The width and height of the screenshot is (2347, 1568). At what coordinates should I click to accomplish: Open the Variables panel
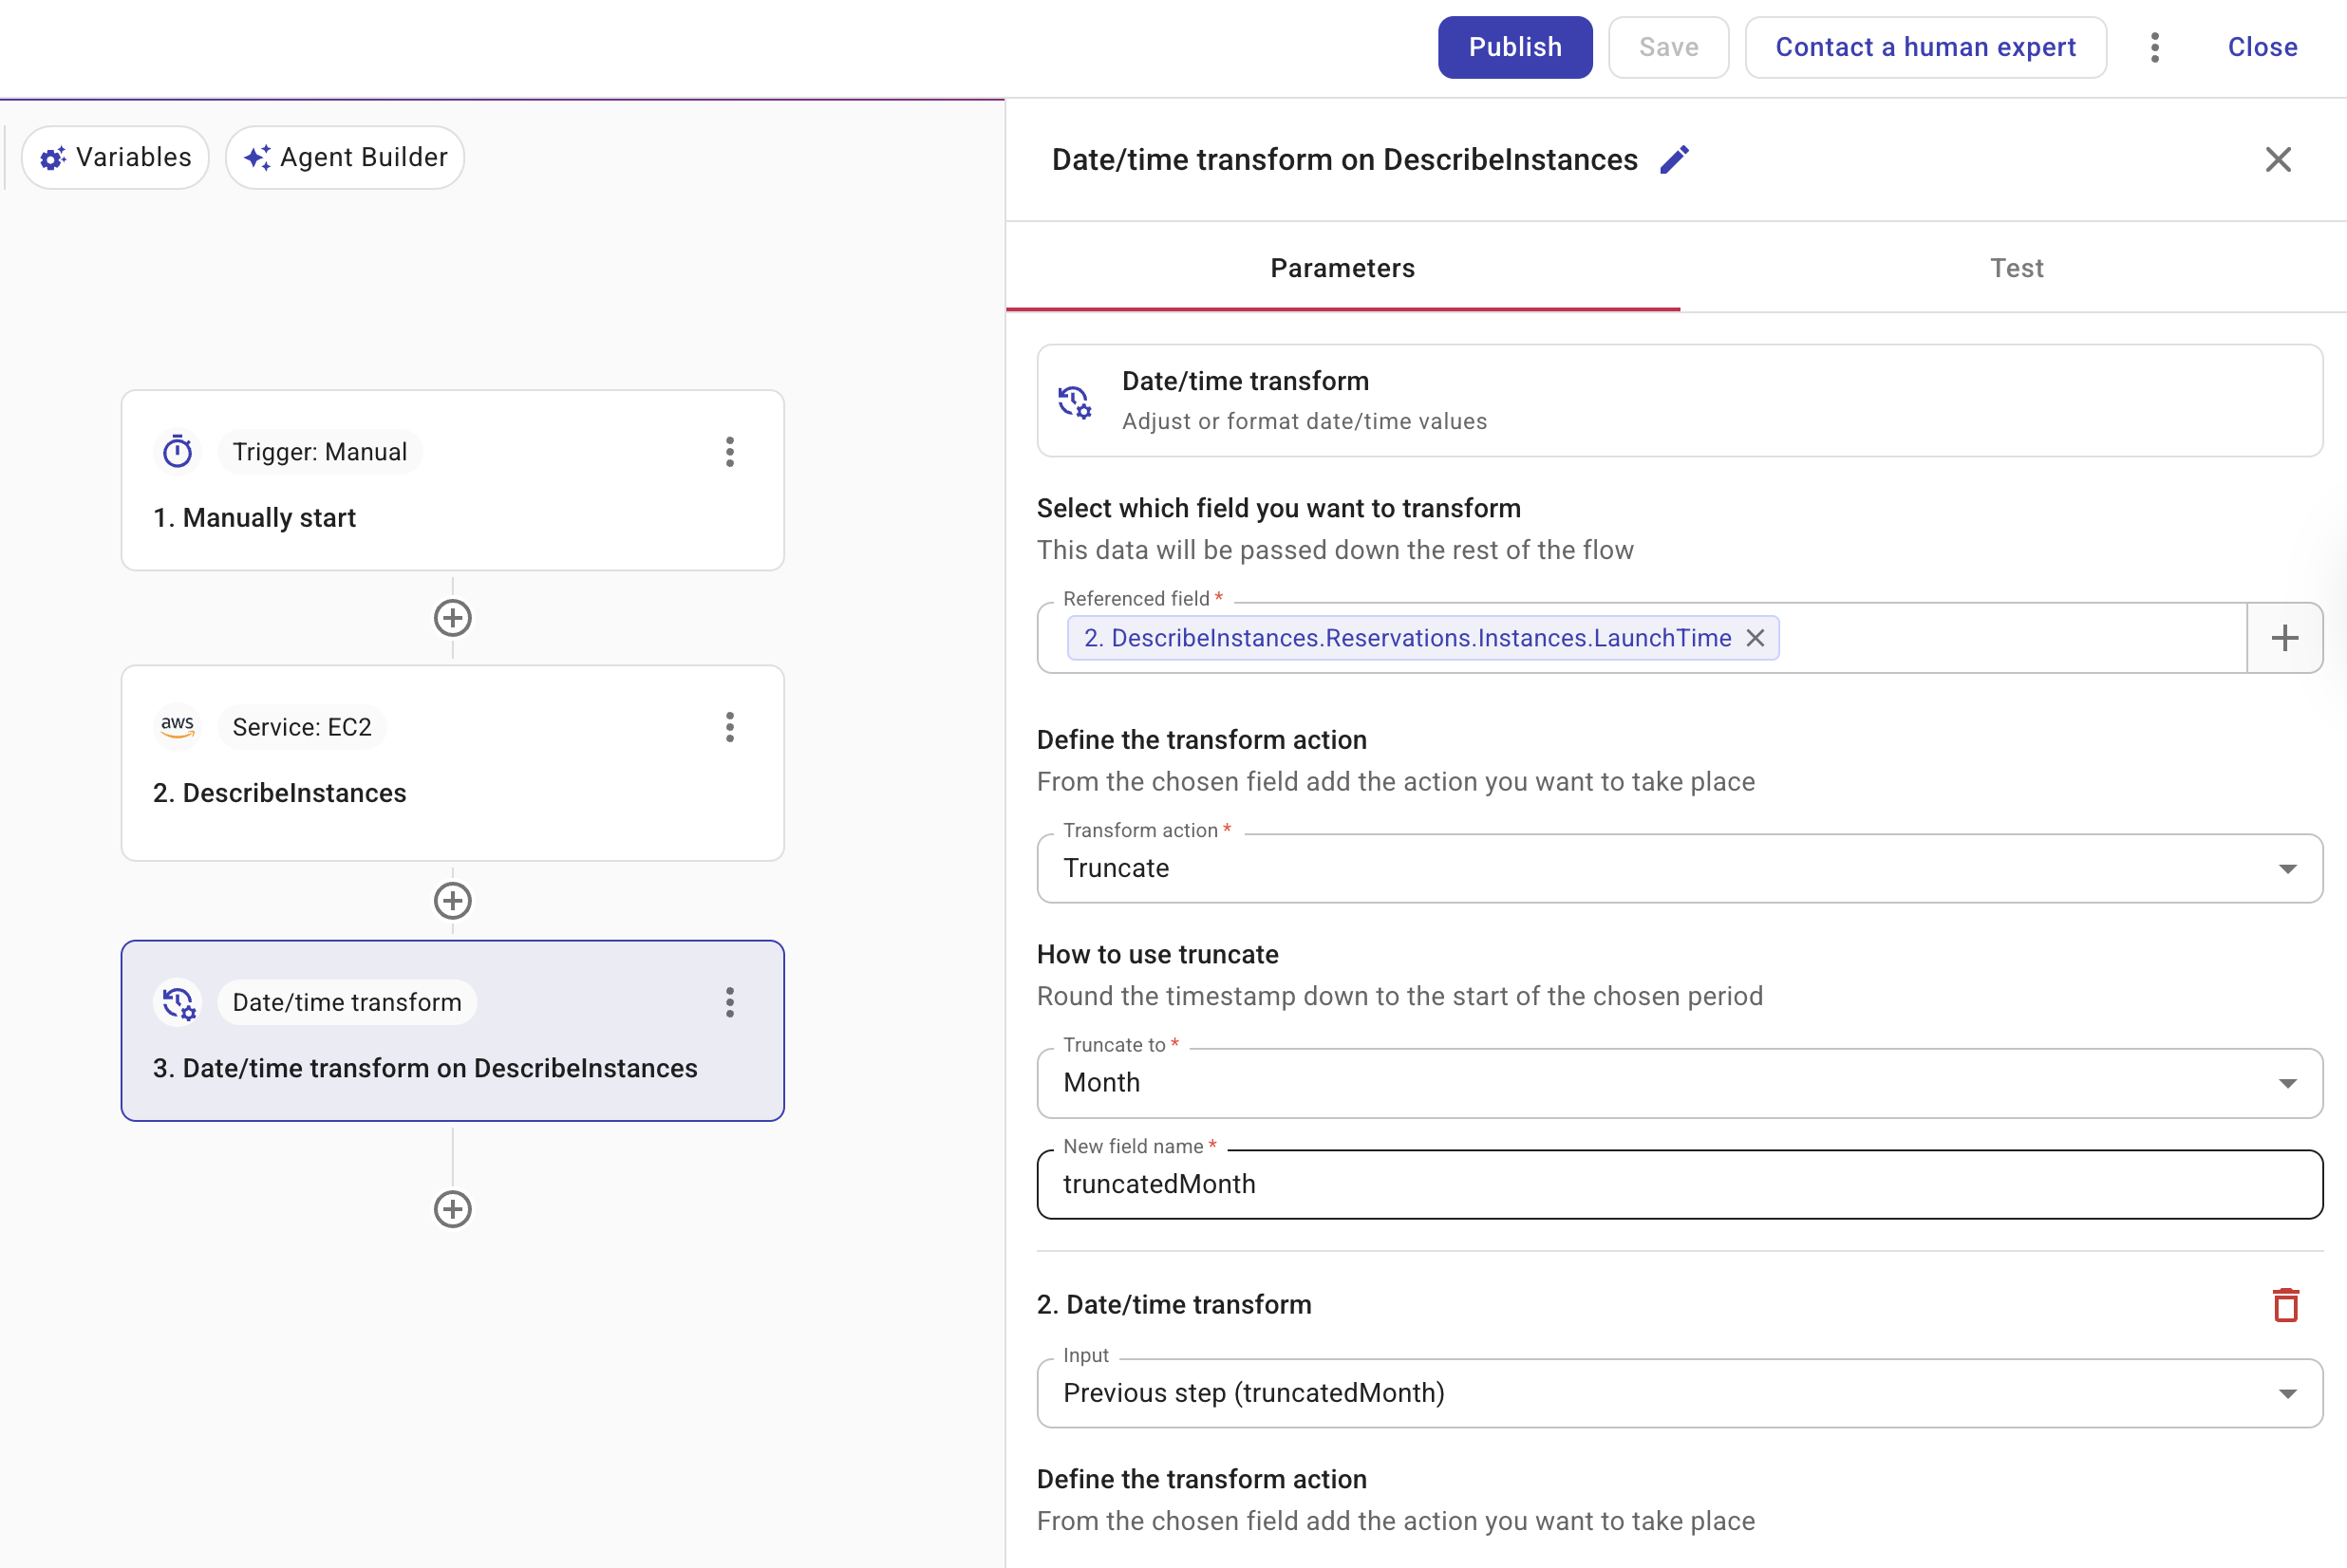(115, 157)
